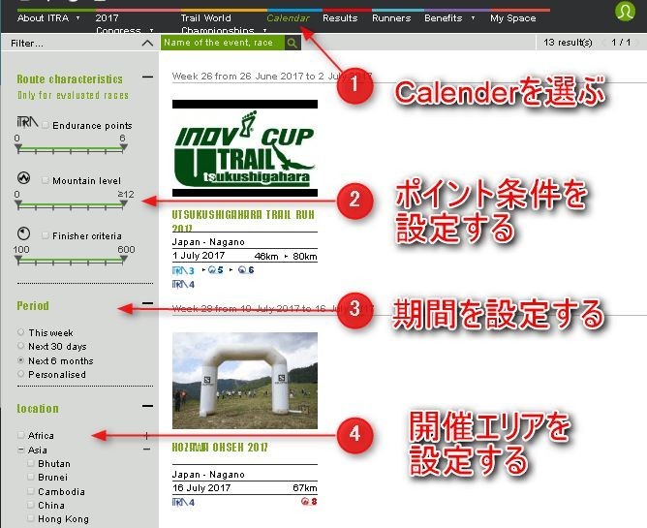The height and width of the screenshot is (528, 647).
Task: Select the Personalised period option
Action: click(20, 374)
